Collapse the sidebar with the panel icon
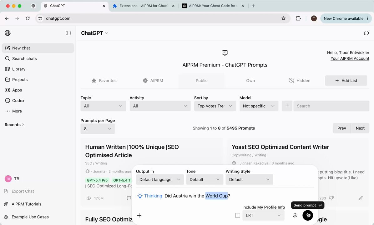Viewport: 374px width, 225px height. [68, 33]
